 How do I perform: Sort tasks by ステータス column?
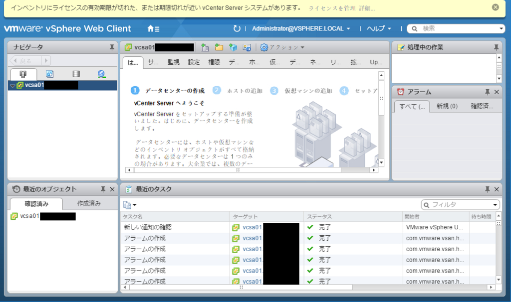point(353,216)
